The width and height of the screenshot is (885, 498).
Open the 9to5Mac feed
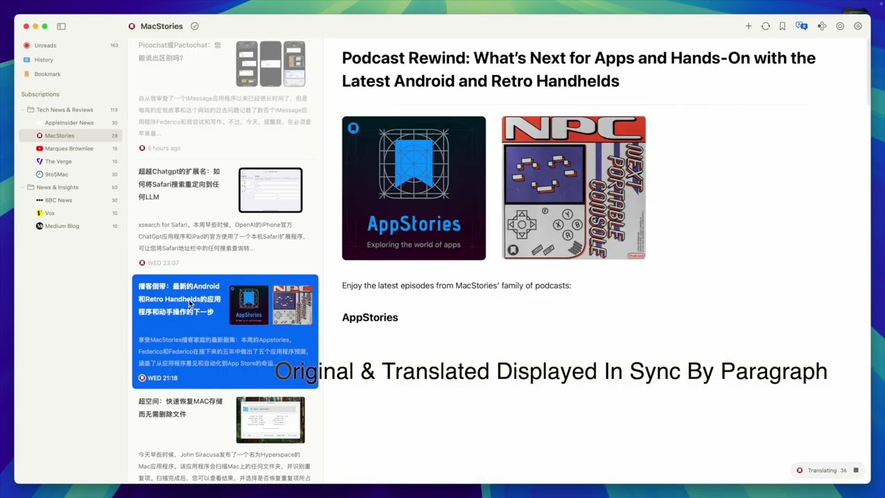tap(71, 174)
